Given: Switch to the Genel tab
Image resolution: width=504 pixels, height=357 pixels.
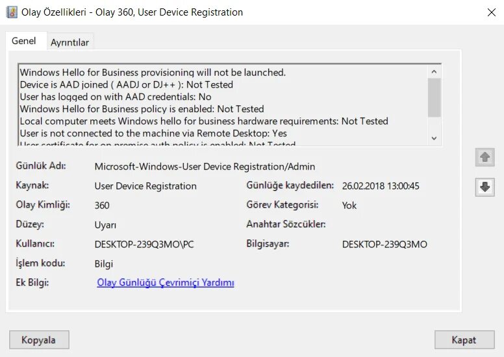Looking at the screenshot, I should pos(24,41).
